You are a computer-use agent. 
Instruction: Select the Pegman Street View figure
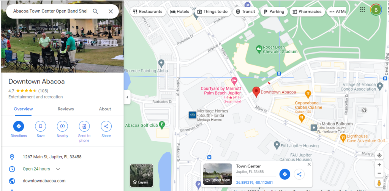[x=379, y=183]
